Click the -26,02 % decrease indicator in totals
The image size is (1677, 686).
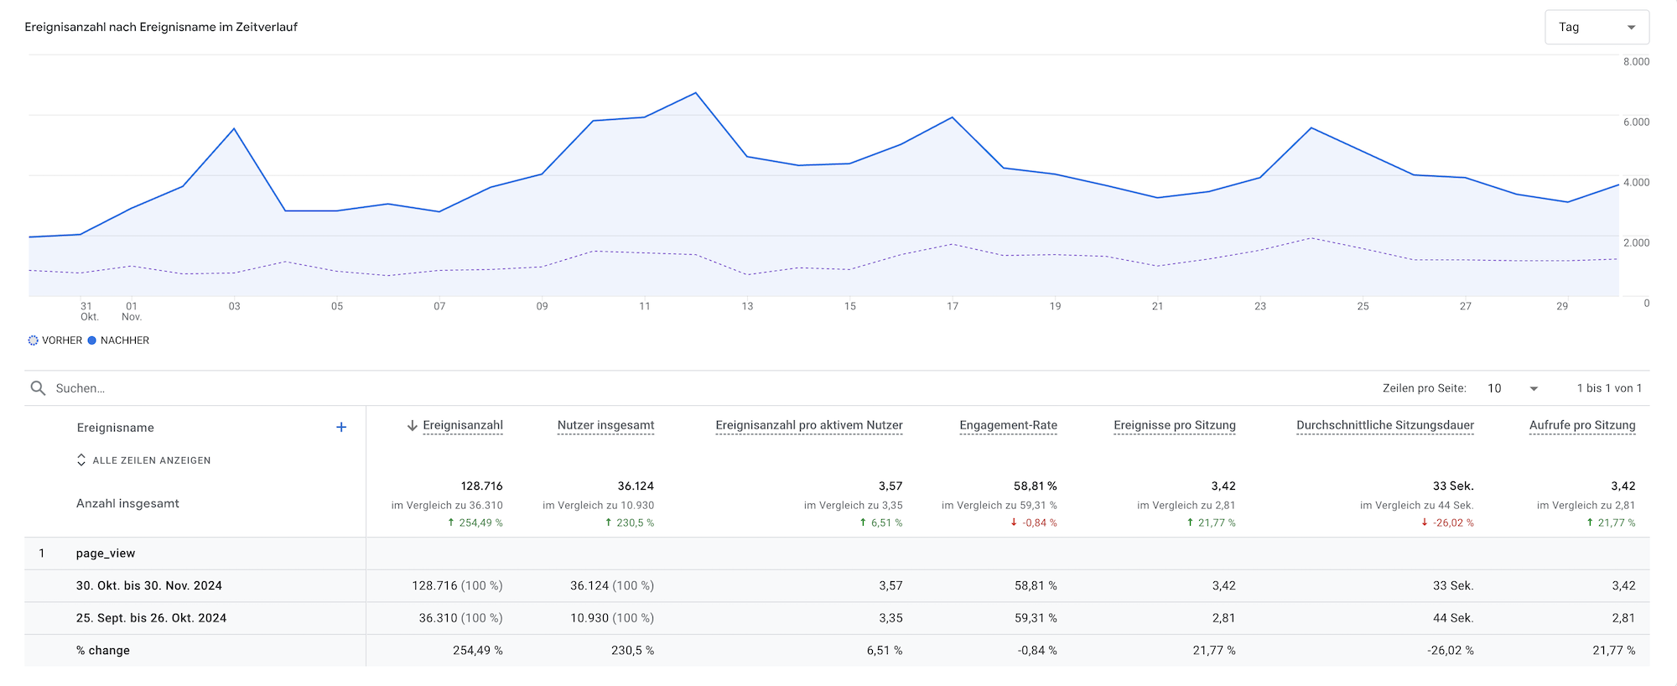pyautogui.click(x=1447, y=522)
